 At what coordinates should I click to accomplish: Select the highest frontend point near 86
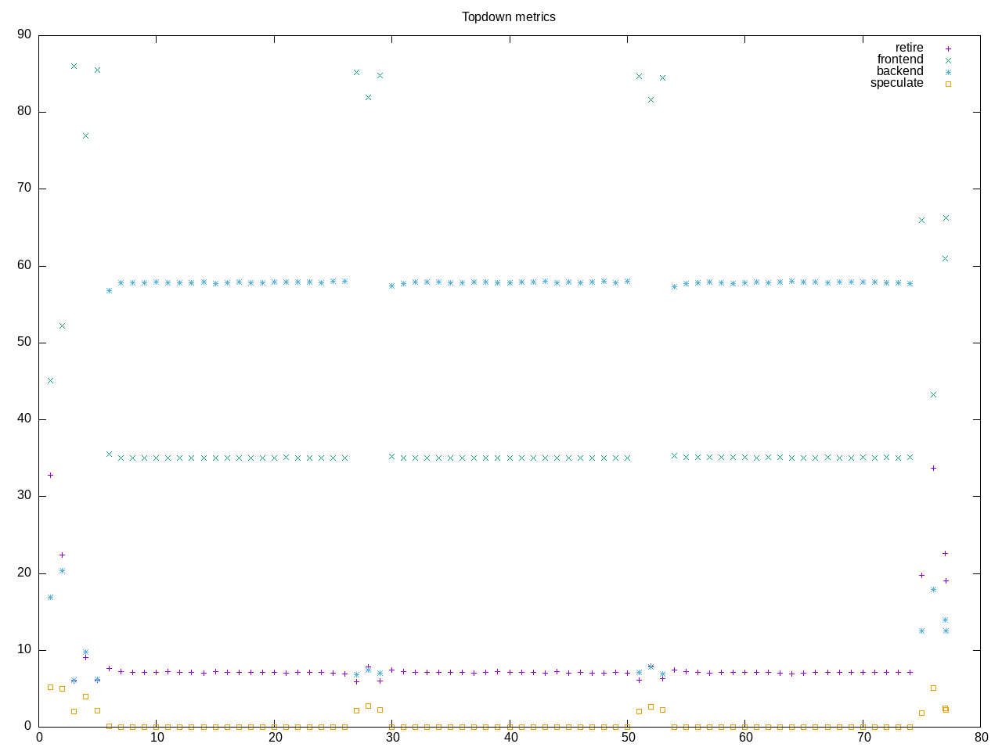(x=74, y=66)
